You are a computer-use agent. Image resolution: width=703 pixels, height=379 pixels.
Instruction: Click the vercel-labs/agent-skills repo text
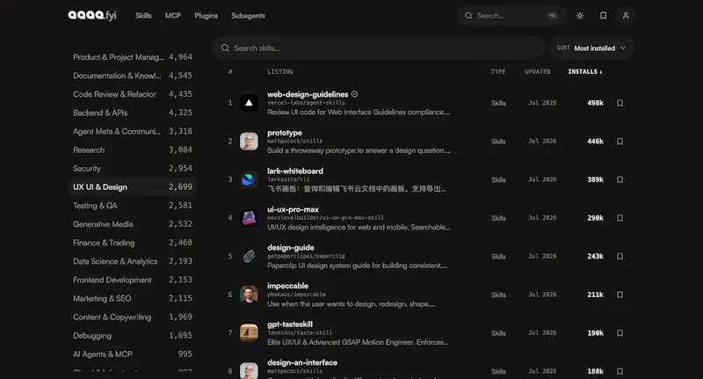click(x=306, y=103)
